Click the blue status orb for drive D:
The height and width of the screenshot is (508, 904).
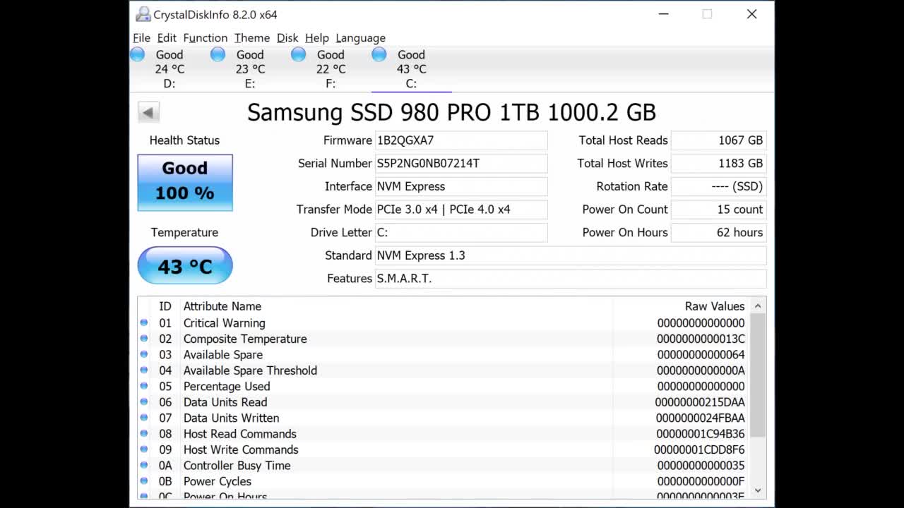click(x=138, y=54)
